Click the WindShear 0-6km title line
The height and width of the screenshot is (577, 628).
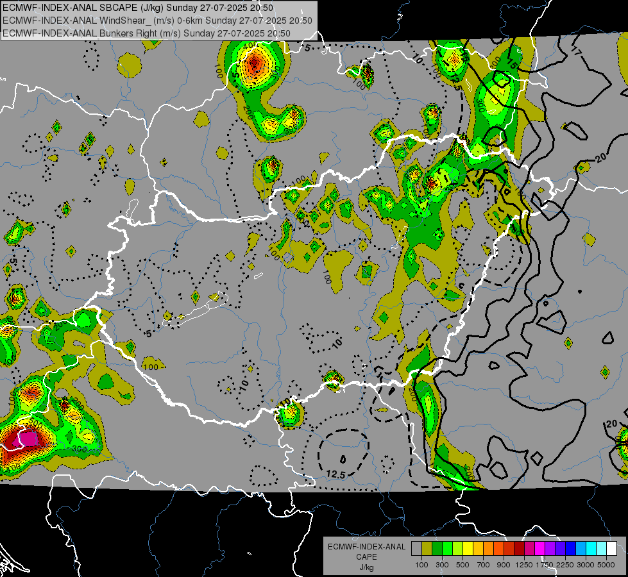(x=157, y=21)
